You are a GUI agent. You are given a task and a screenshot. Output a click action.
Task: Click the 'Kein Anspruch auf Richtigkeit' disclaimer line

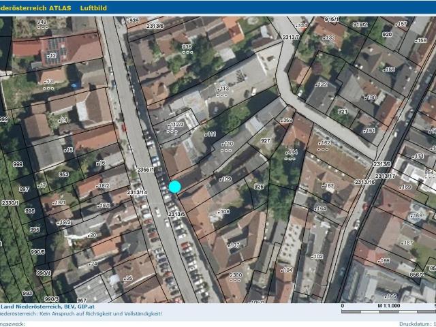pyautogui.click(x=80, y=313)
